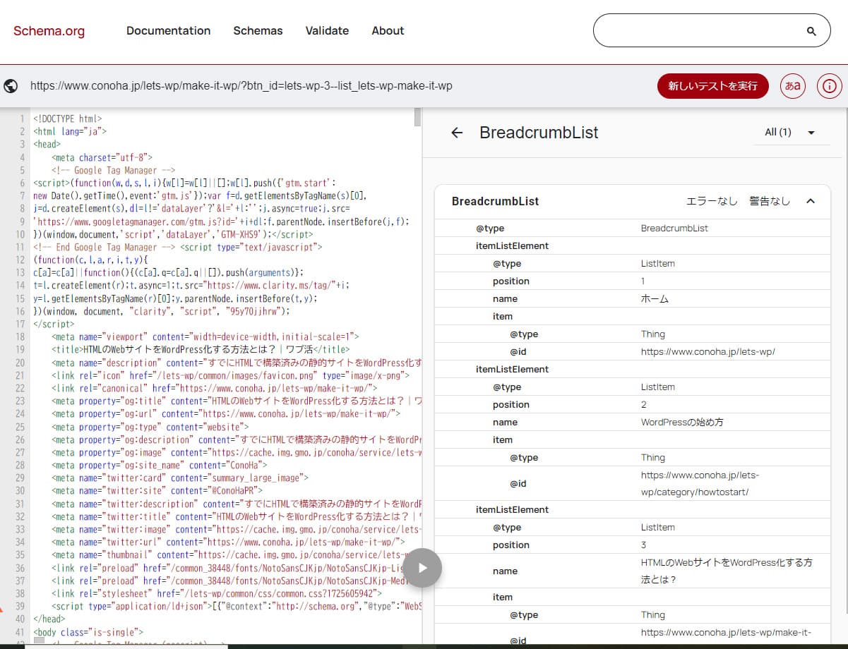Click the WordPressの始め方 name value
Viewport: 848px width, 649px height.
[x=682, y=423]
